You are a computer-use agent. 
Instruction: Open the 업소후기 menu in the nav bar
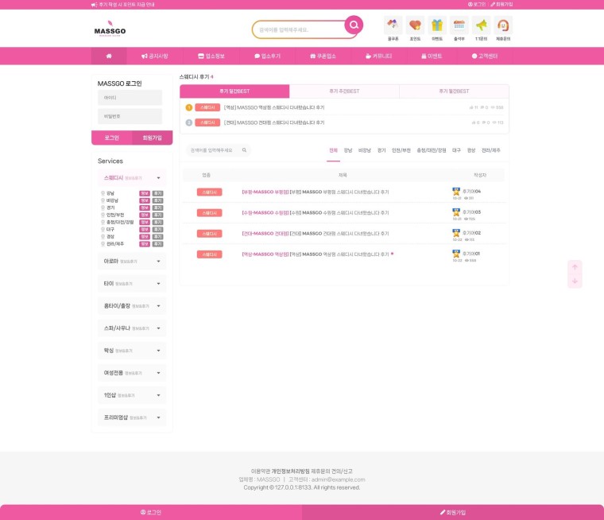tap(267, 56)
